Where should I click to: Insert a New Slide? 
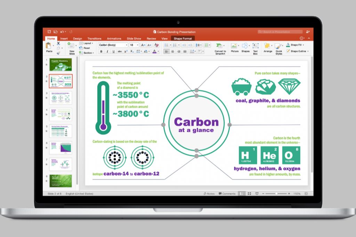(x=72, y=48)
